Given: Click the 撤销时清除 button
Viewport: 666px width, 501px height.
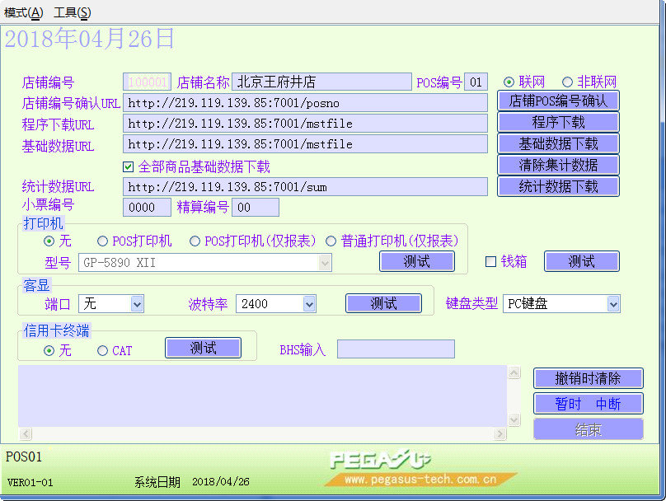Looking at the screenshot, I should point(589,378).
